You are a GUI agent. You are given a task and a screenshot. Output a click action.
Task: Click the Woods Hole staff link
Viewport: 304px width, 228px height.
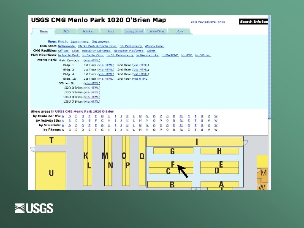pos(155,46)
